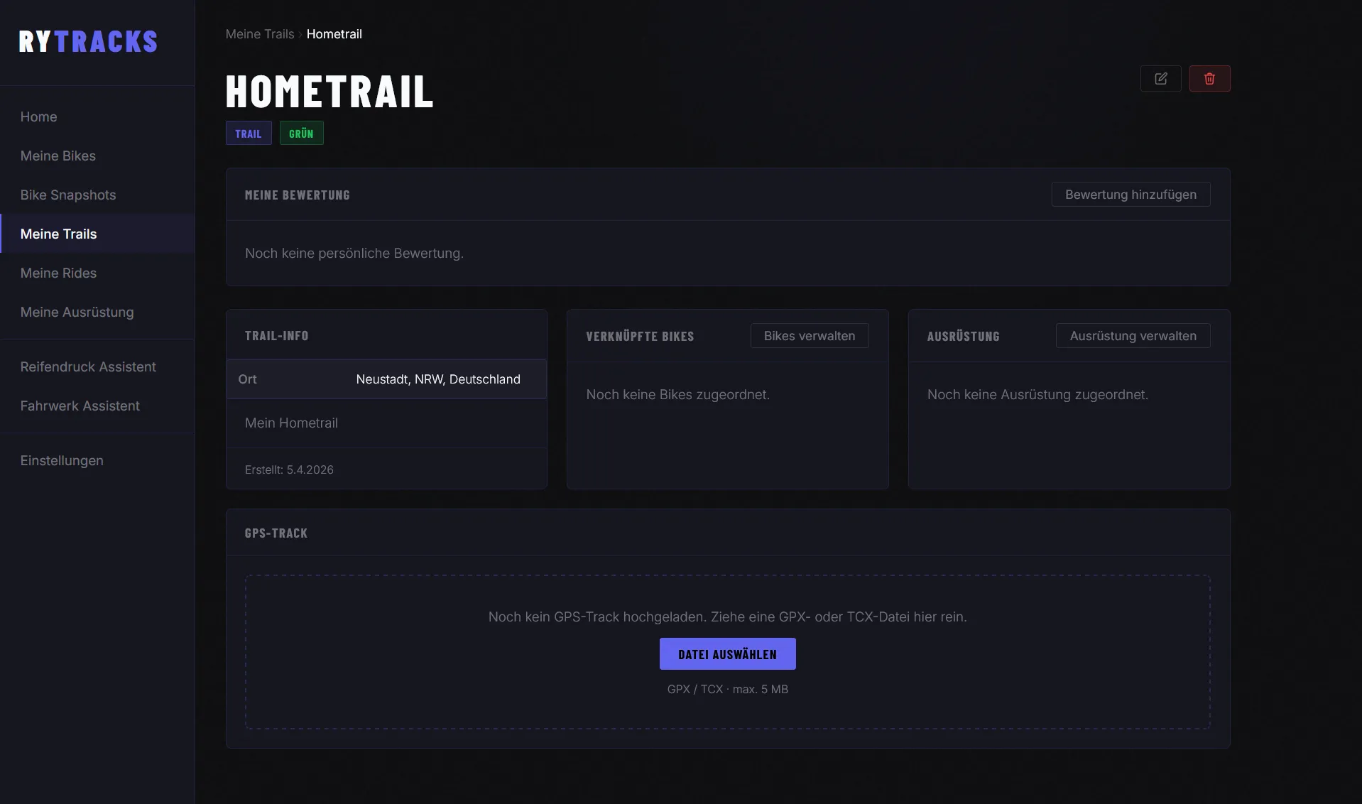Click the Ort location row
The image size is (1362, 804).
[x=386, y=379]
